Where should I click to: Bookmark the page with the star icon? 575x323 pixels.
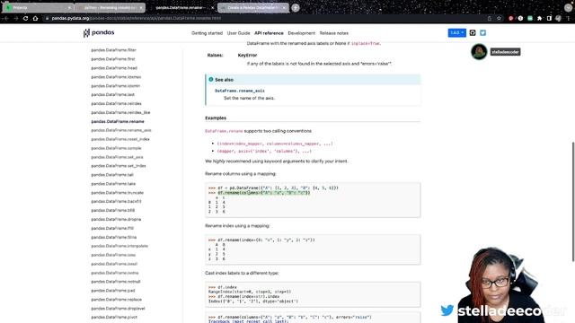pos(499,18)
